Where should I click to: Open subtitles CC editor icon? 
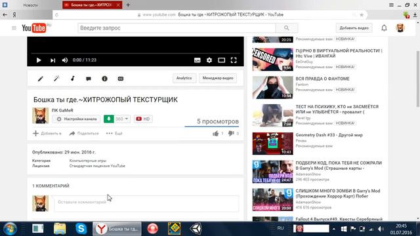pyautogui.click(x=121, y=79)
